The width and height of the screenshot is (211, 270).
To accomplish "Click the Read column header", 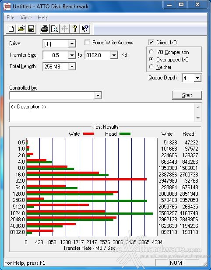I will pos(188,134).
